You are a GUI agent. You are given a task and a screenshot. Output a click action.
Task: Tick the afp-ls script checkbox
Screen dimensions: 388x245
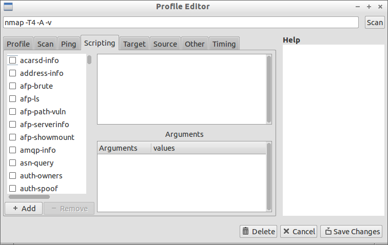click(13, 99)
